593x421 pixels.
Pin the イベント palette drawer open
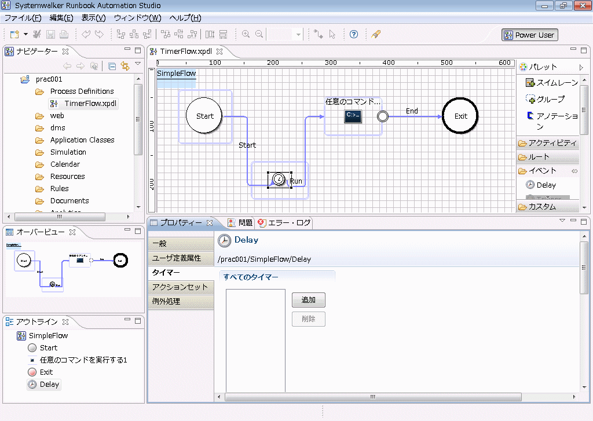pos(574,171)
